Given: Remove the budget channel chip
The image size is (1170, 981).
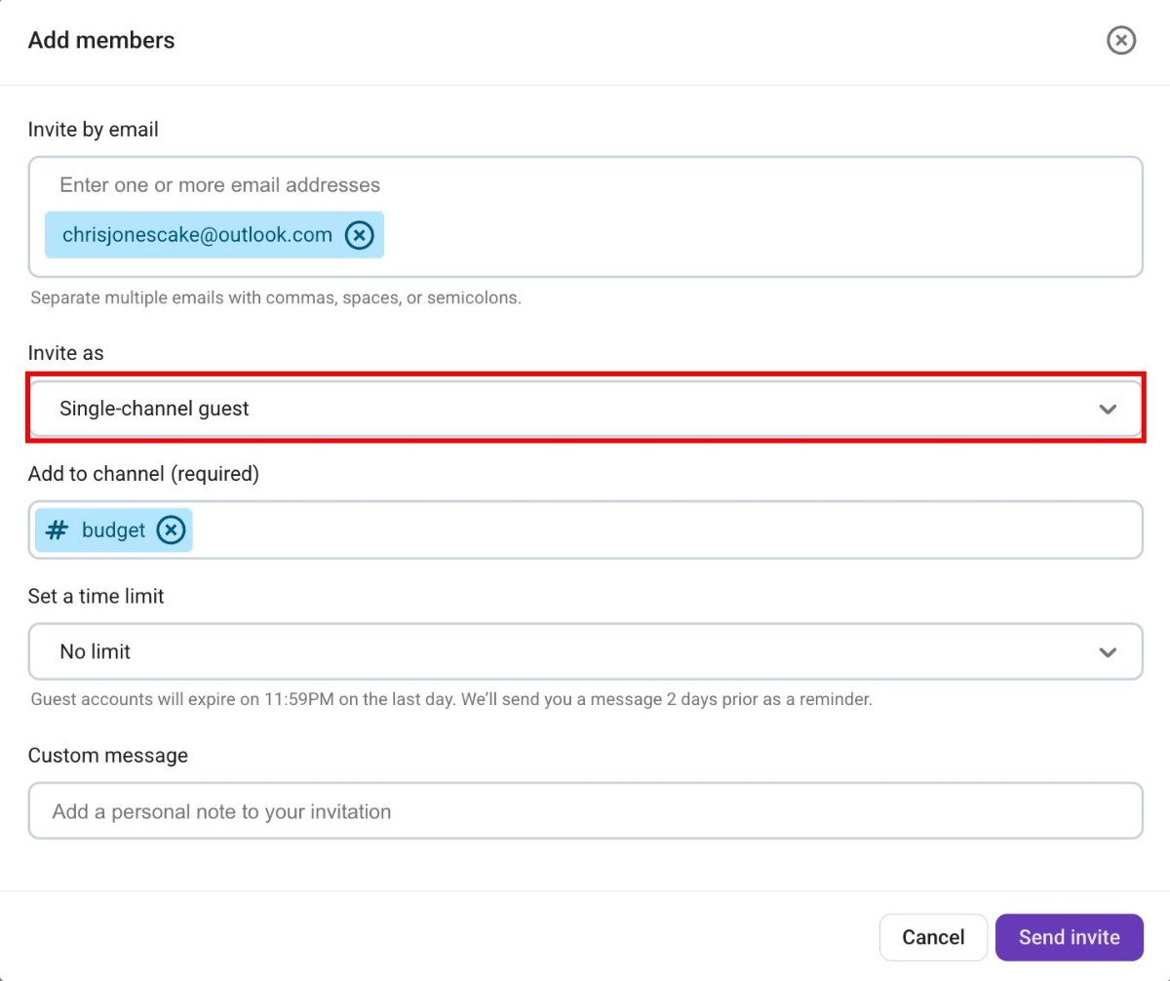Looking at the screenshot, I should [171, 530].
